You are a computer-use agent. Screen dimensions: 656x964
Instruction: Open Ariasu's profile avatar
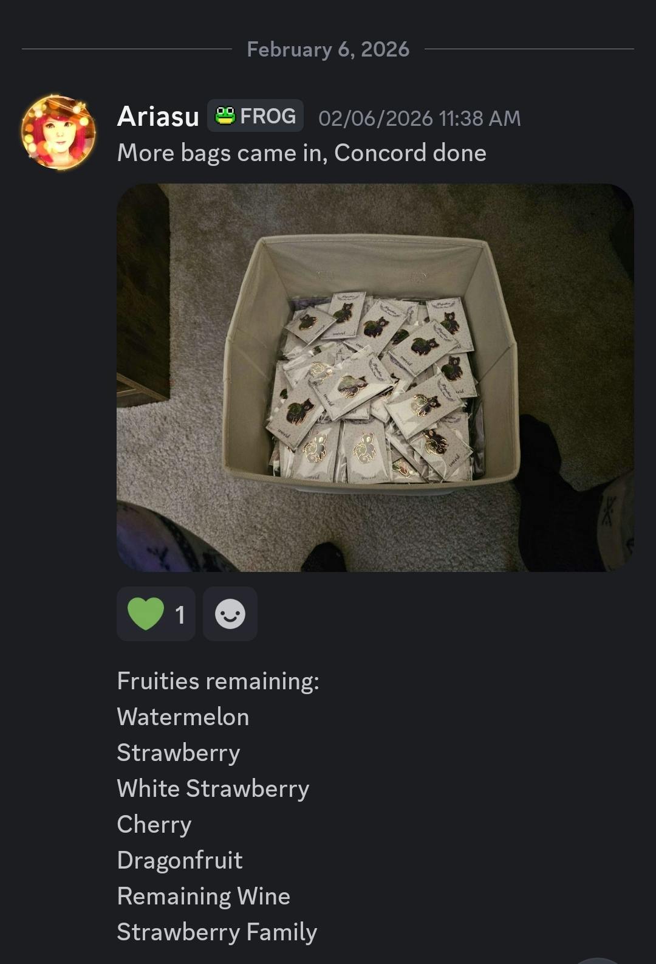(58, 131)
